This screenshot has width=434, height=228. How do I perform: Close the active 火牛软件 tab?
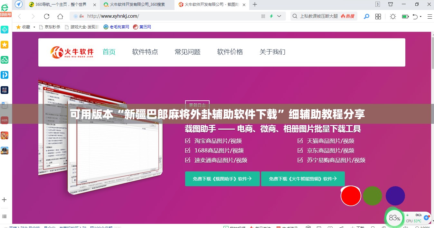point(244,4)
